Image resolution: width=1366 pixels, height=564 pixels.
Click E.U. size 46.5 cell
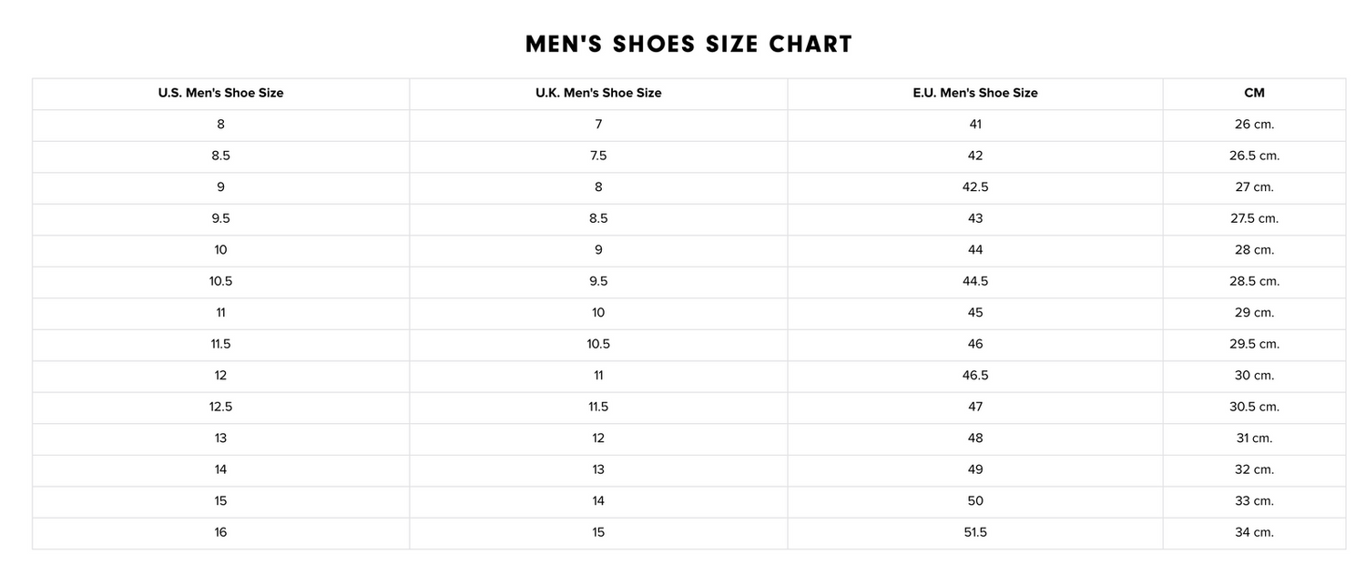(x=975, y=376)
